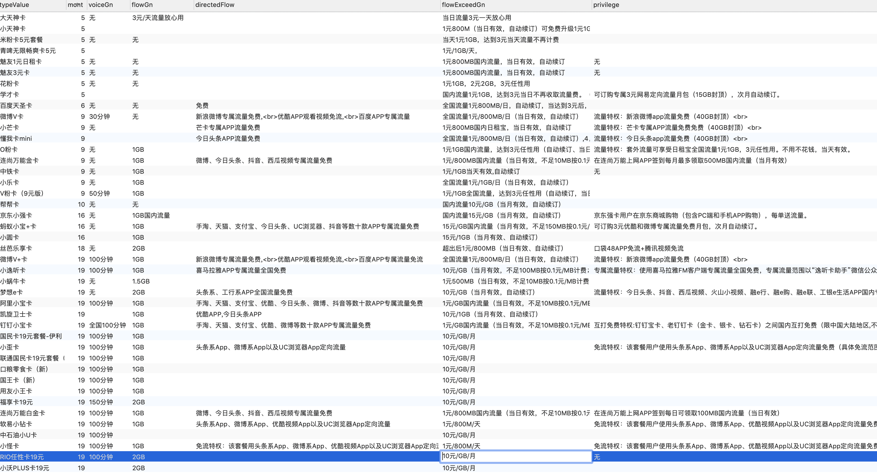Select the 国民卡19元套餐-伊利 cell
877x474 pixels.
point(31,336)
